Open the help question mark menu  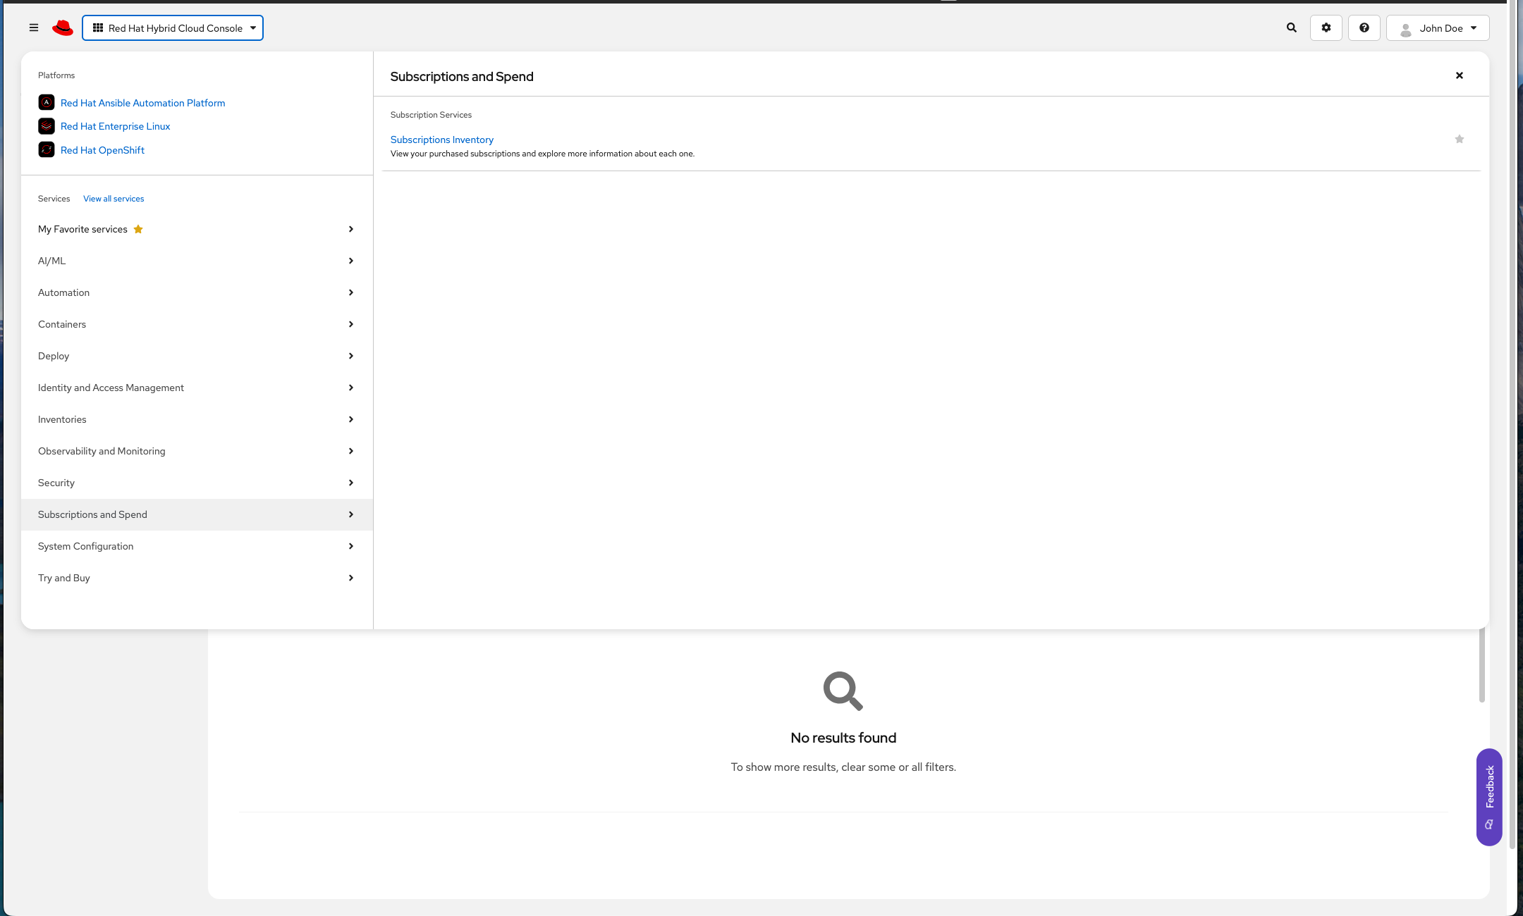tap(1364, 28)
